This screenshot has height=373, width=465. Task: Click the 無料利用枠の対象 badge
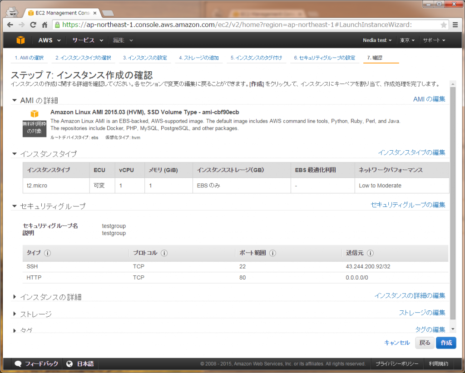coord(35,128)
